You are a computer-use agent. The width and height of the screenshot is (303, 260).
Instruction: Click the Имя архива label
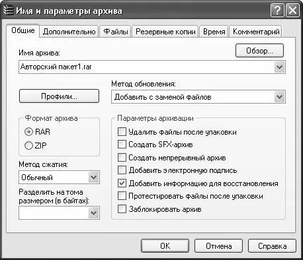tap(39, 53)
